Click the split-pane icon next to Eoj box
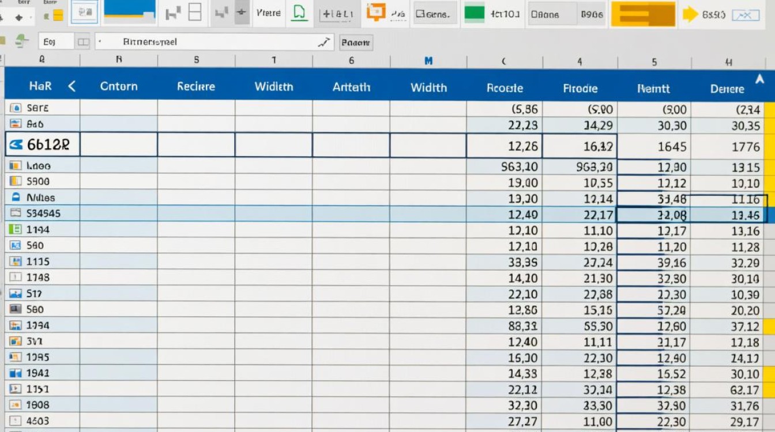The width and height of the screenshot is (775, 432). point(84,42)
